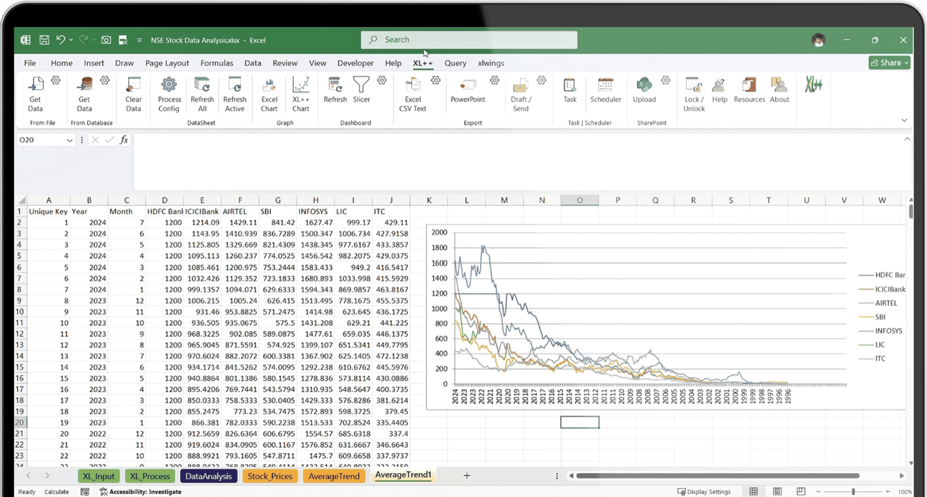Switch to DataAnalysis sheet
Image resolution: width=927 pixels, height=497 pixels.
(208, 476)
